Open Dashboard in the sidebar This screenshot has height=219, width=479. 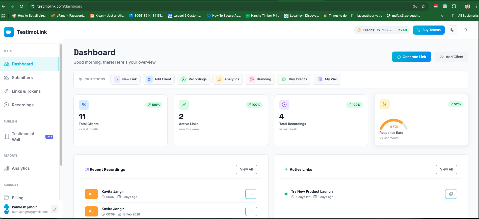tap(29, 64)
